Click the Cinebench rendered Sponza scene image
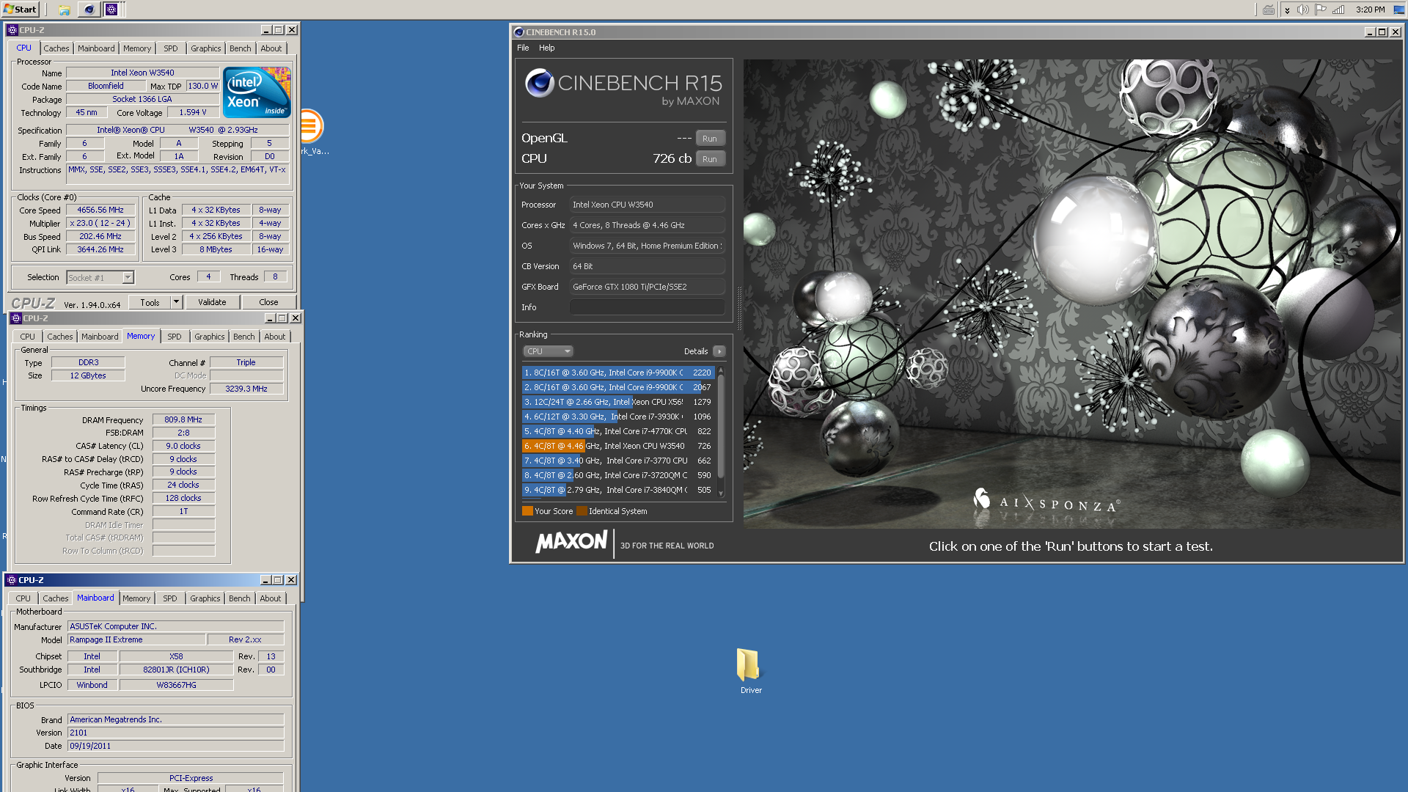 pyautogui.click(x=1071, y=294)
